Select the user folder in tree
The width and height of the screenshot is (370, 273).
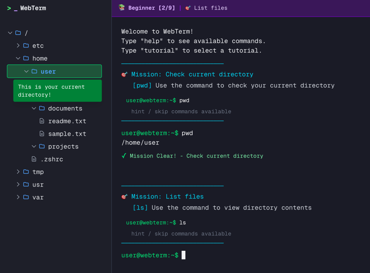click(x=48, y=71)
